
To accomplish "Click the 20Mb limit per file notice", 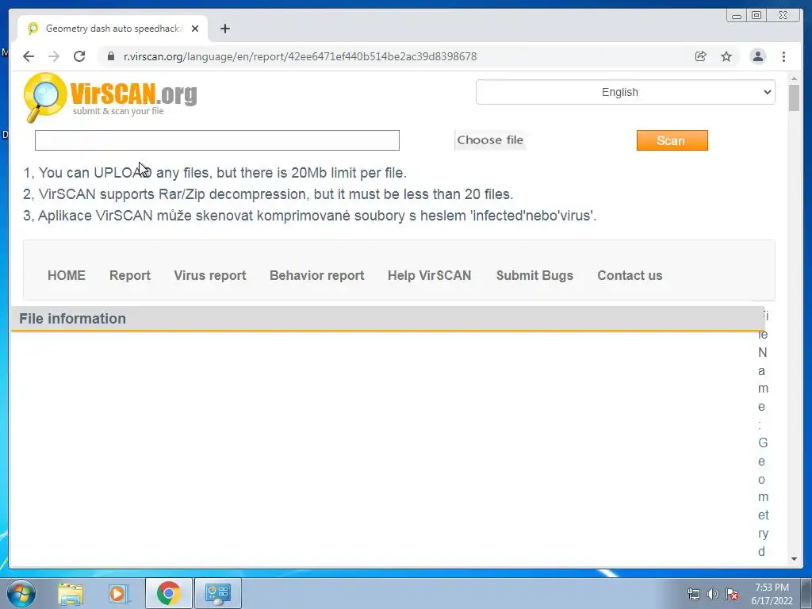I will click(x=215, y=172).
